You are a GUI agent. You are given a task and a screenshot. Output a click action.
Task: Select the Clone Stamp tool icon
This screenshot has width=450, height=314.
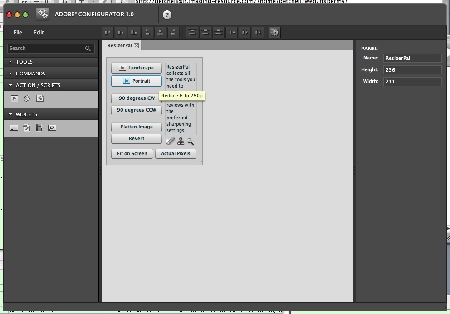click(181, 142)
